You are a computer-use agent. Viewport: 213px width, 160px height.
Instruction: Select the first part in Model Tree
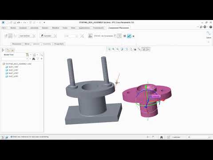(12, 67)
